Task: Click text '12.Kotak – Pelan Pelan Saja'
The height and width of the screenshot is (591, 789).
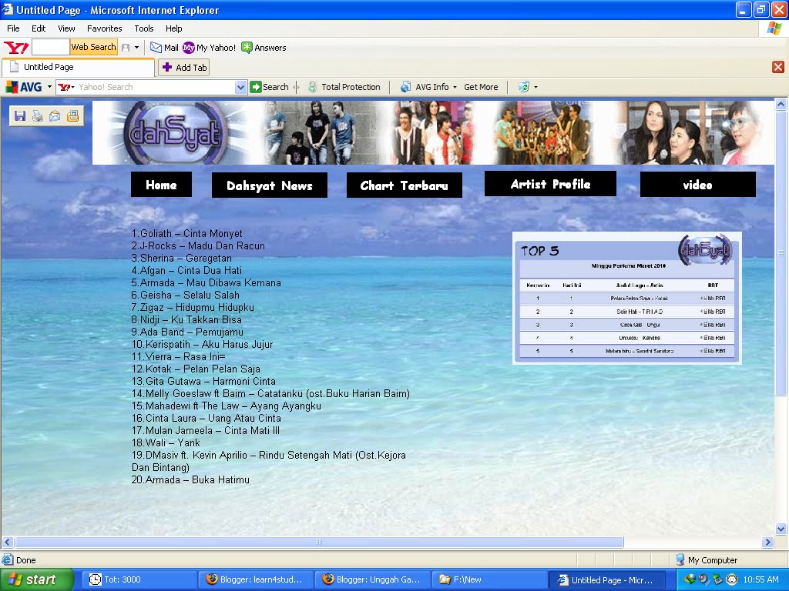Action: tap(196, 369)
